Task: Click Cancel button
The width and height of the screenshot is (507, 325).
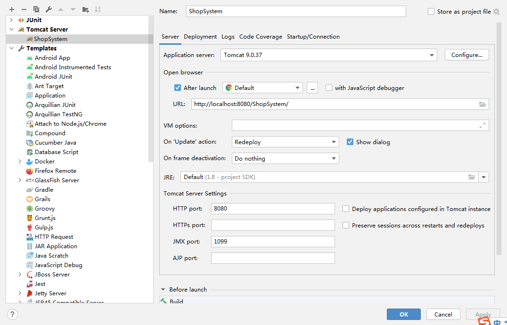Action: point(443,314)
